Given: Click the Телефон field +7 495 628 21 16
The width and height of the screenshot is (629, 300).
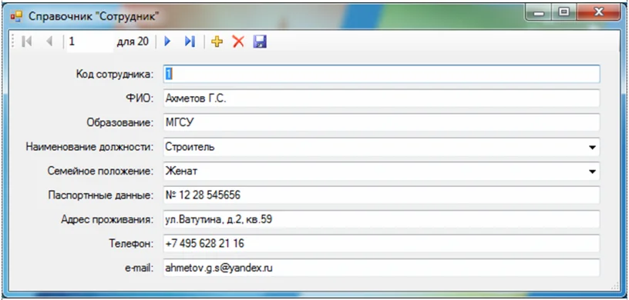Looking at the screenshot, I should 382,244.
